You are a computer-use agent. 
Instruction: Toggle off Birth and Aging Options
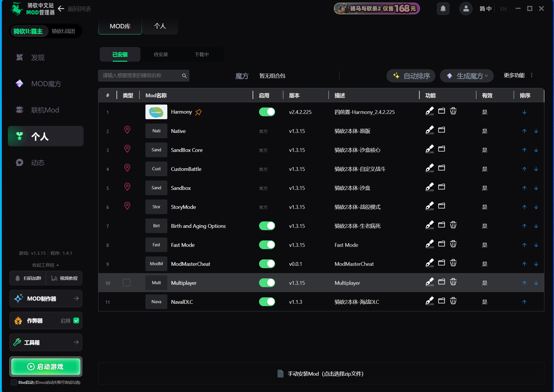click(x=267, y=226)
